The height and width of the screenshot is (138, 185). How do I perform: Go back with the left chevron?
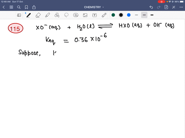[3, 7]
